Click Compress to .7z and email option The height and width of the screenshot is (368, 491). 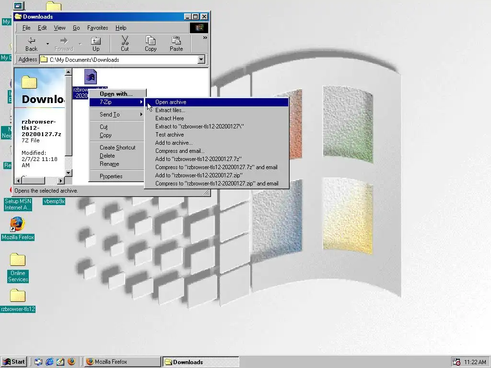point(217,167)
